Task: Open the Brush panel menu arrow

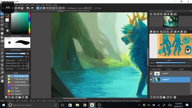Action: (x=30, y=73)
